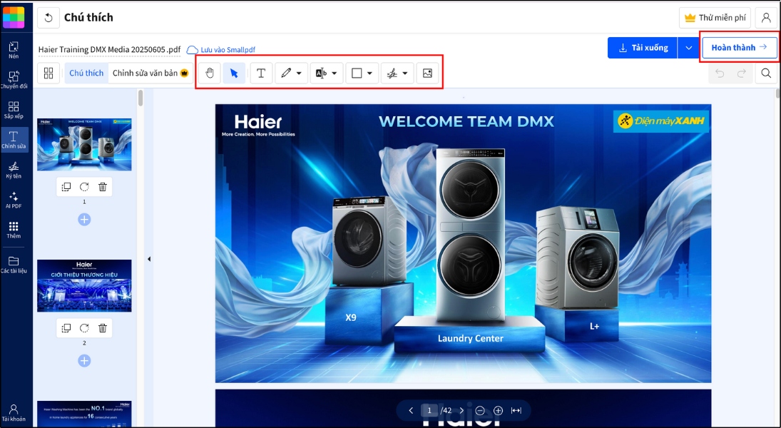Click the page number input field
Image resolution: width=781 pixels, height=428 pixels.
coord(429,410)
